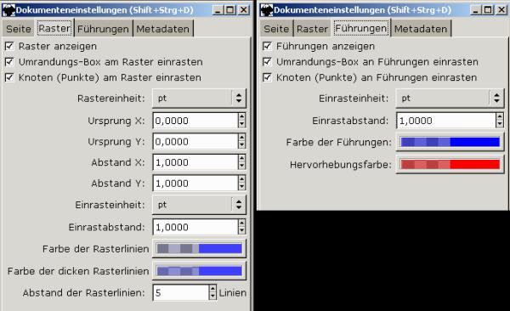
Task: Open the Führungen tab in left window
Action: coord(103,29)
